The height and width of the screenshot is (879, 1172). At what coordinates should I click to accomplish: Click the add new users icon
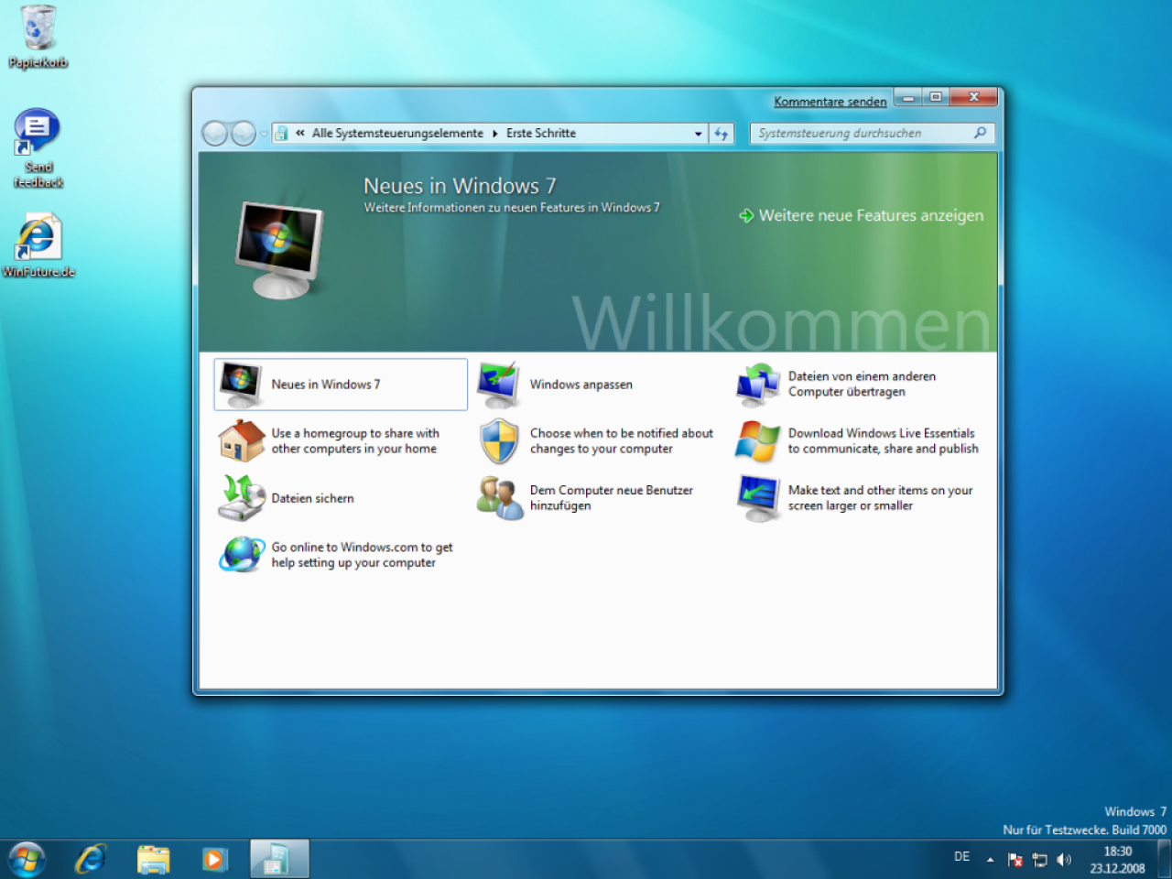[500, 498]
